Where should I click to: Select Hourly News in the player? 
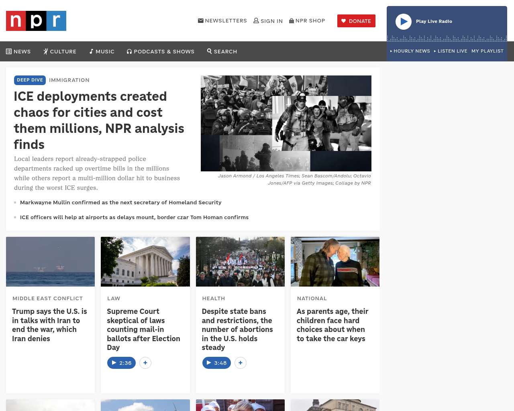[410, 51]
